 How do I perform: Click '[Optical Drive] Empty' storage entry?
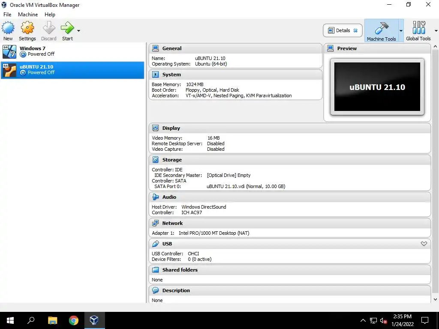pyautogui.click(x=229, y=175)
